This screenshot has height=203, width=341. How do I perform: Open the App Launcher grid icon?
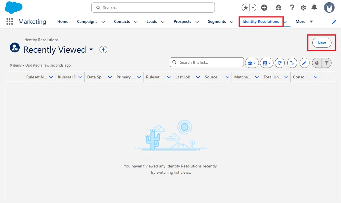coord(10,21)
